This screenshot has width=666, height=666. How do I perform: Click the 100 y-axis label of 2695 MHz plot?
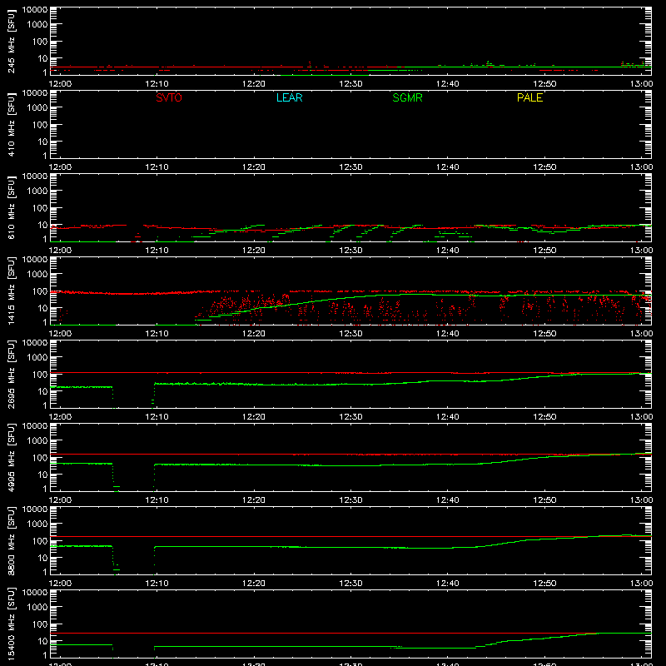40,375
